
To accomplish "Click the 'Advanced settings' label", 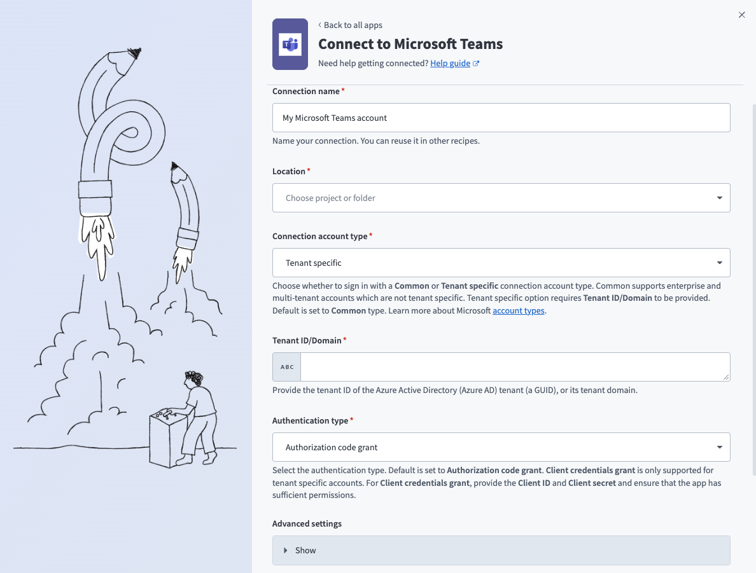I will [307, 524].
